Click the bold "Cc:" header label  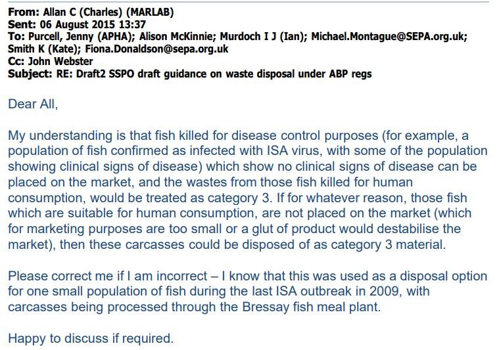(15, 61)
